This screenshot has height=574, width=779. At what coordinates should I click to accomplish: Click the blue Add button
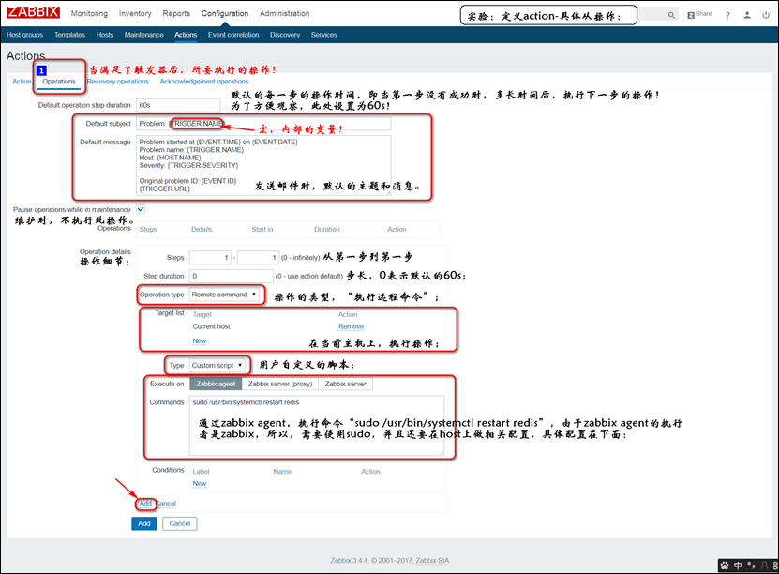click(x=144, y=523)
